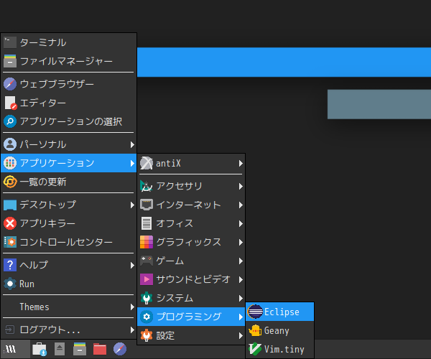Select the highlighted アプリケーション menu label
431x359 pixels.
coord(57,163)
